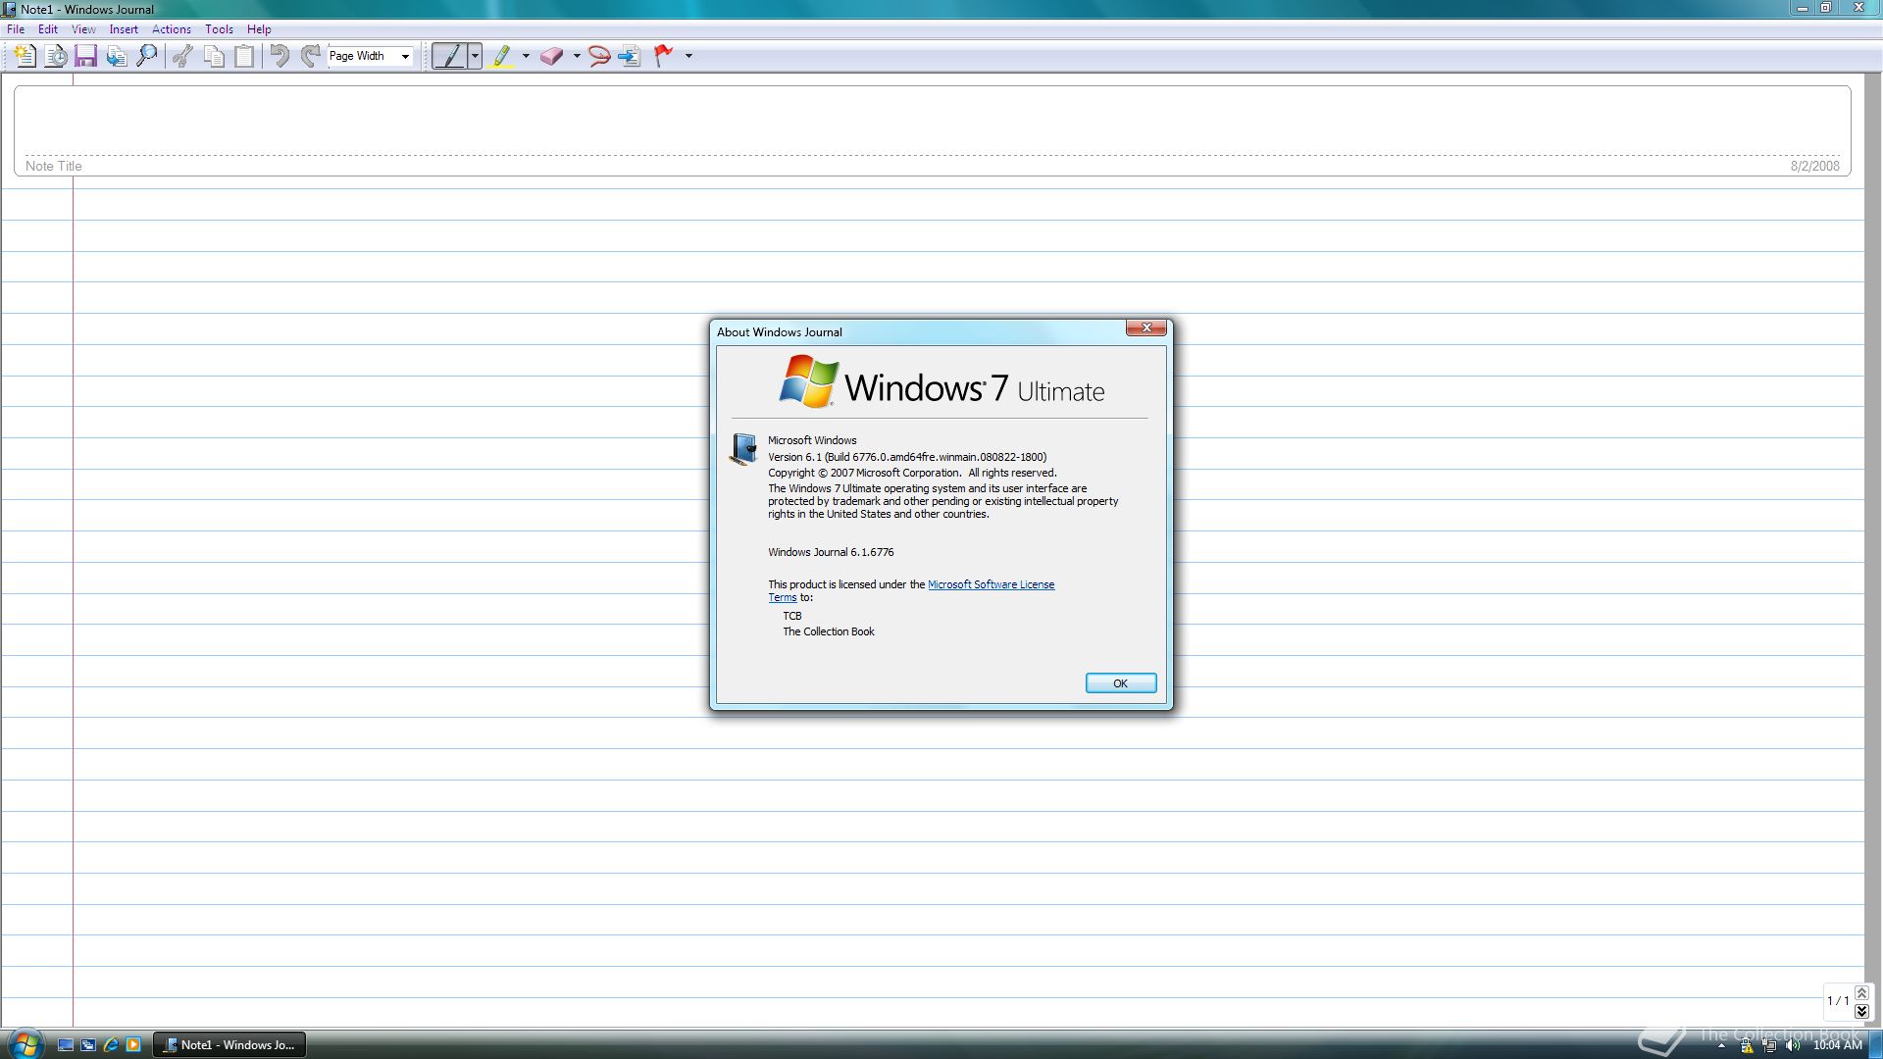The height and width of the screenshot is (1059, 1883).
Task: Click the security warning tray icon
Action: pos(1747,1046)
